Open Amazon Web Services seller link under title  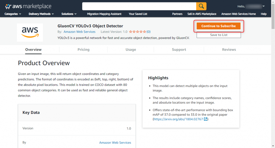pos(79,32)
